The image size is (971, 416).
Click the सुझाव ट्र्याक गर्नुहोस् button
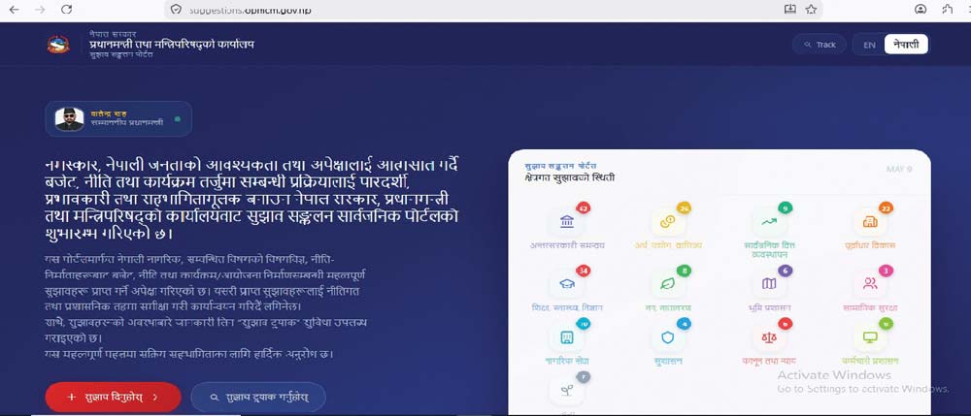pos(258,398)
